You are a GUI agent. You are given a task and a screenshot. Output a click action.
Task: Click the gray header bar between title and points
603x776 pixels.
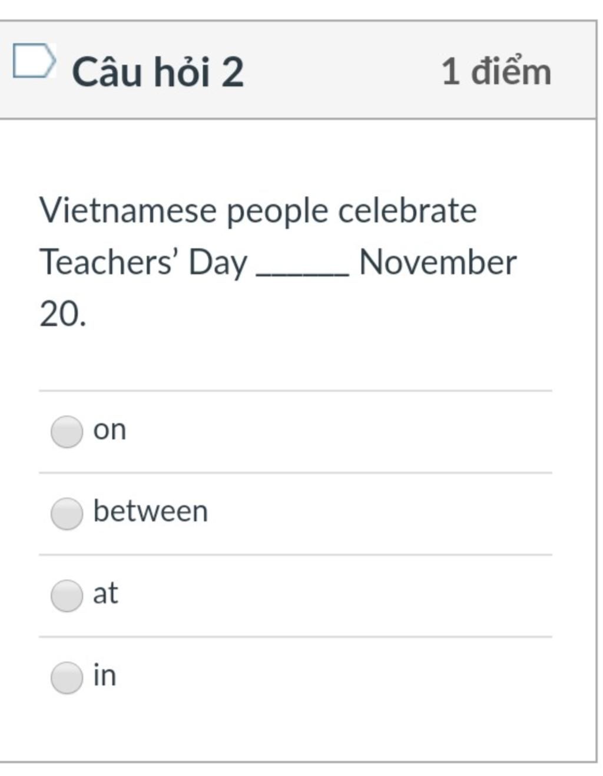342,71
